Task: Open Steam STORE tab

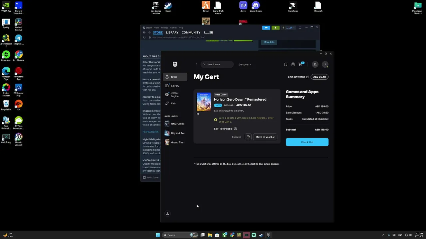Action: click(158, 33)
